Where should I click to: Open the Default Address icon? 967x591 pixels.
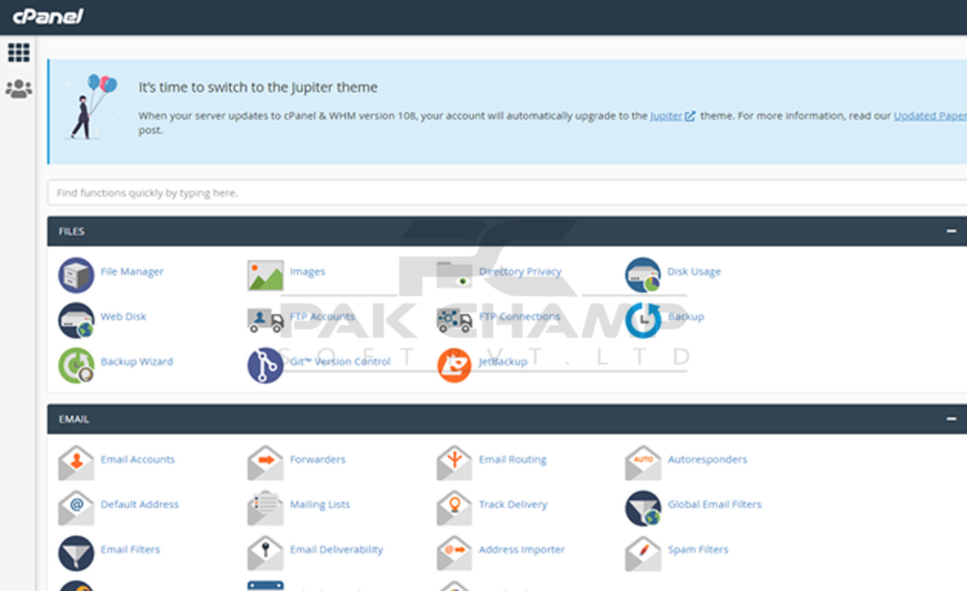pos(76,508)
